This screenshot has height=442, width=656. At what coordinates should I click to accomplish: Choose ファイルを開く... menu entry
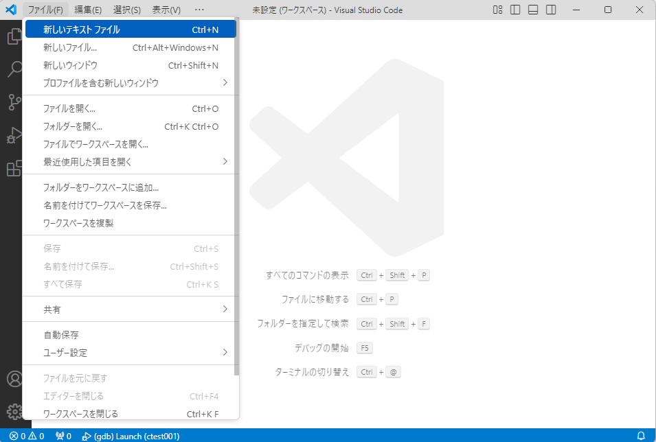click(x=131, y=108)
